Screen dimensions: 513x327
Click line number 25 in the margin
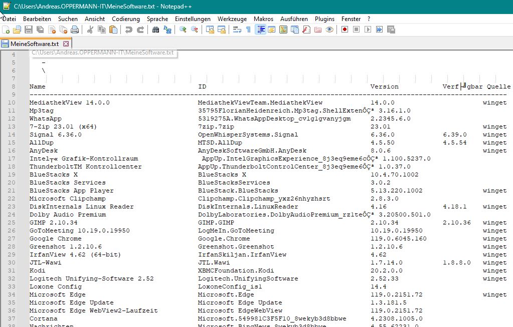(x=12, y=222)
